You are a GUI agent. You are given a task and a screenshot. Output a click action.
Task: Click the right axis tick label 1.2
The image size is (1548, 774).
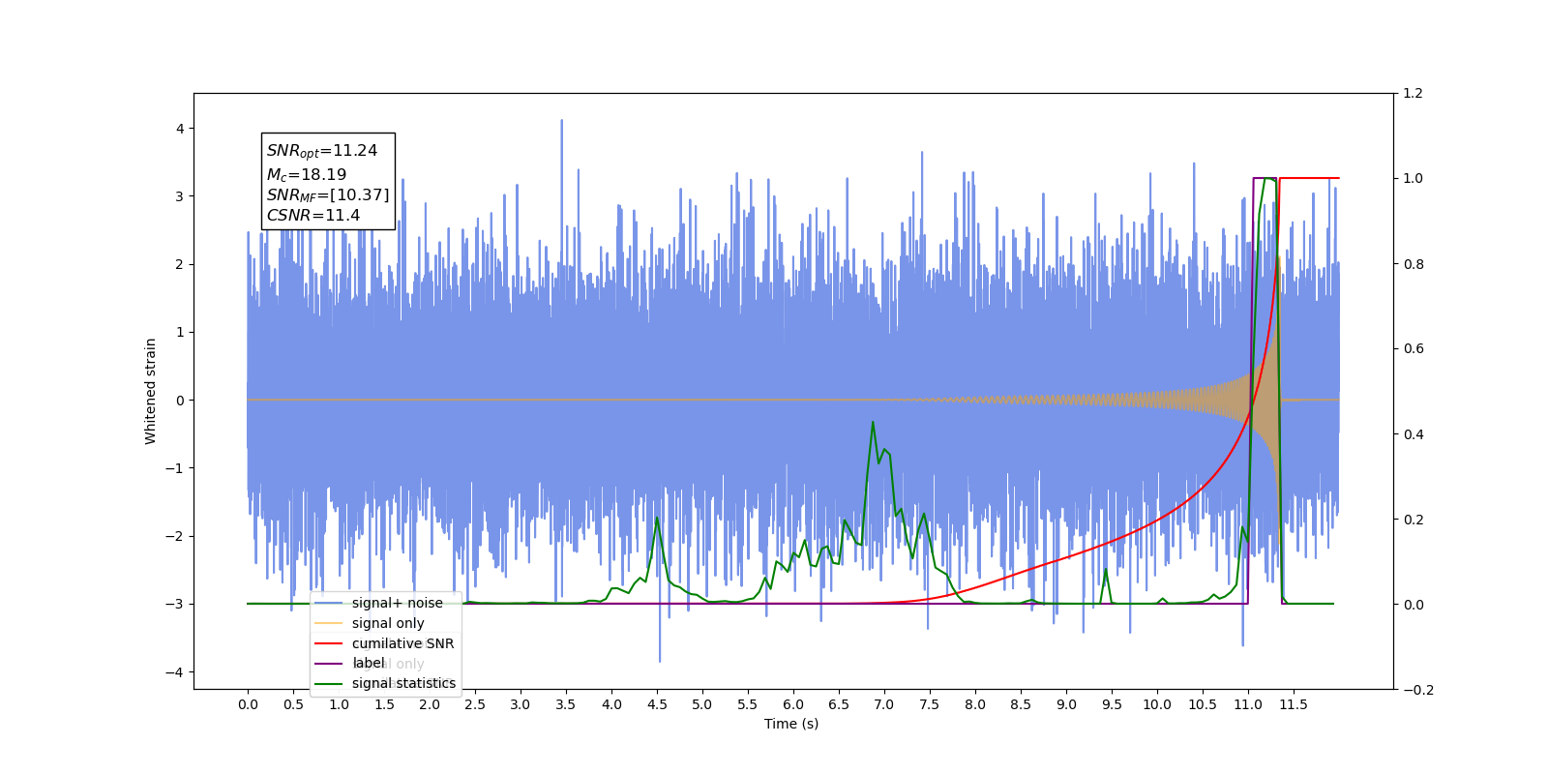[x=1413, y=94]
